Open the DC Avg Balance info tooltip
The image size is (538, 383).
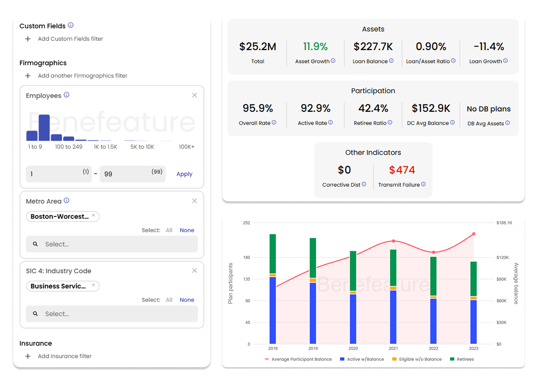tap(452, 123)
